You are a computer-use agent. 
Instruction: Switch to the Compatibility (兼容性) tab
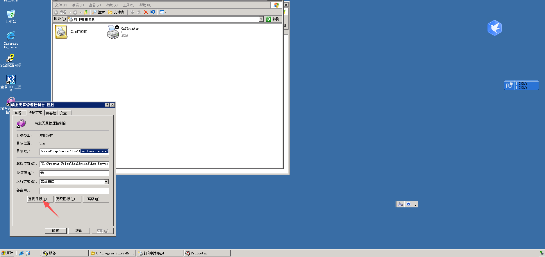[x=51, y=113]
